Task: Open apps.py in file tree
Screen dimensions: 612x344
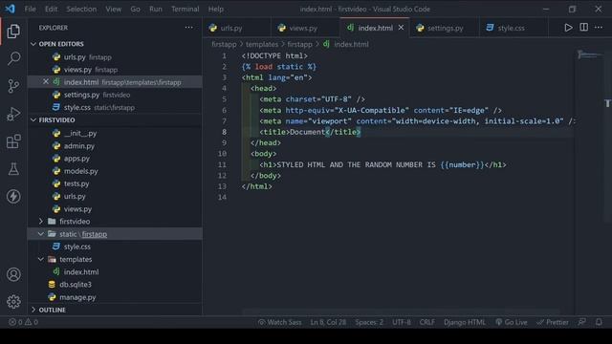Action: tap(115, 159)
